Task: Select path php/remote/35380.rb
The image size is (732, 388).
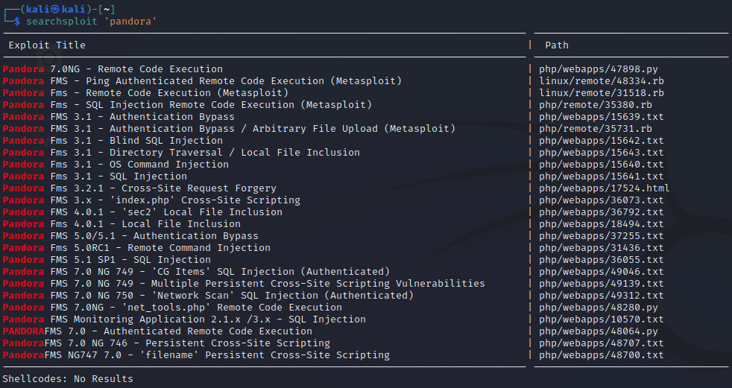Action: click(596, 105)
